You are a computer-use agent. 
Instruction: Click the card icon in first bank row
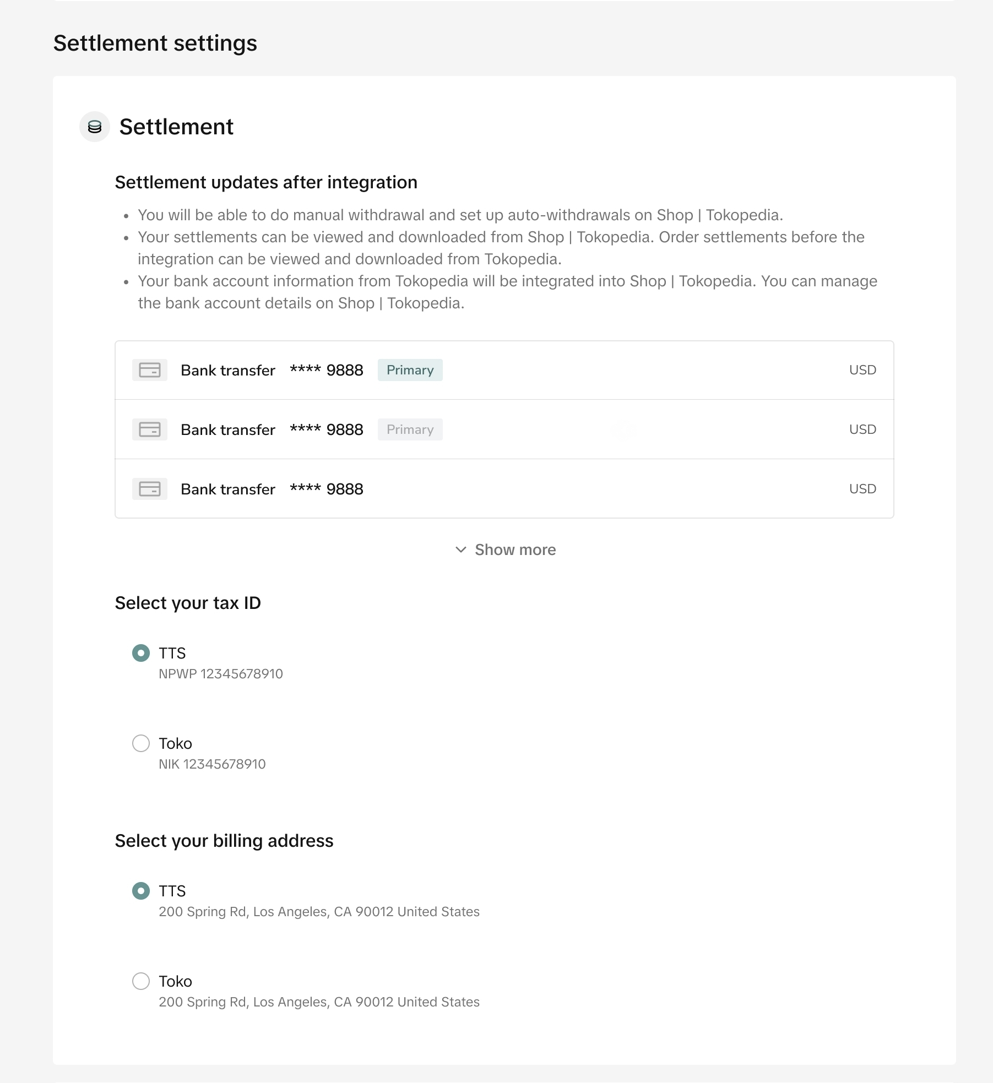tap(149, 370)
